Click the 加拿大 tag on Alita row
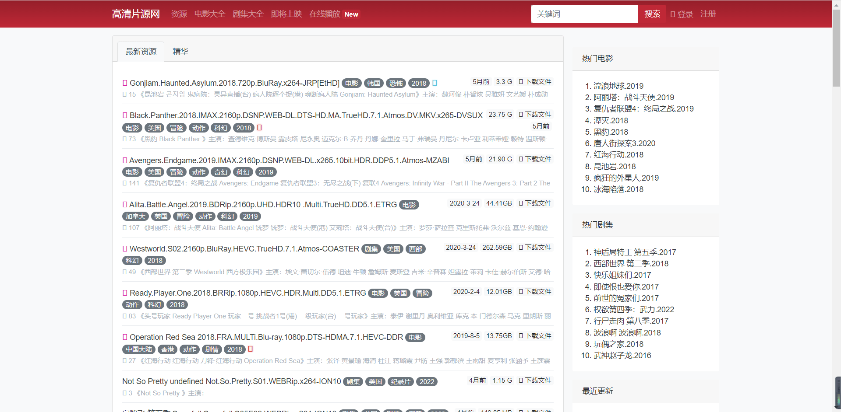841x412 pixels. coord(135,216)
